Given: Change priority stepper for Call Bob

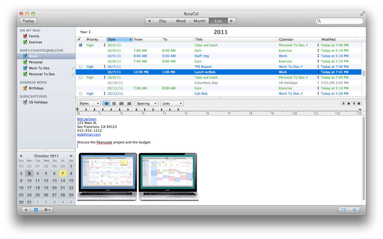Looking at the screenshot, I should point(104,94).
